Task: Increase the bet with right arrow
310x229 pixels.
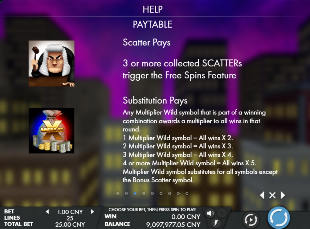Action: [92, 211]
